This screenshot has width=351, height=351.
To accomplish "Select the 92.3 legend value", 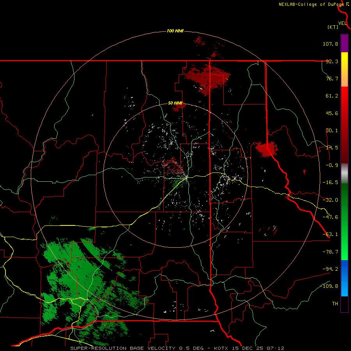I will coord(332,61).
